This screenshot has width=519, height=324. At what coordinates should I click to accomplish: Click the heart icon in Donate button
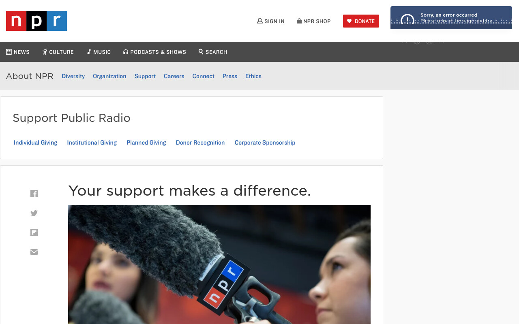click(x=350, y=21)
